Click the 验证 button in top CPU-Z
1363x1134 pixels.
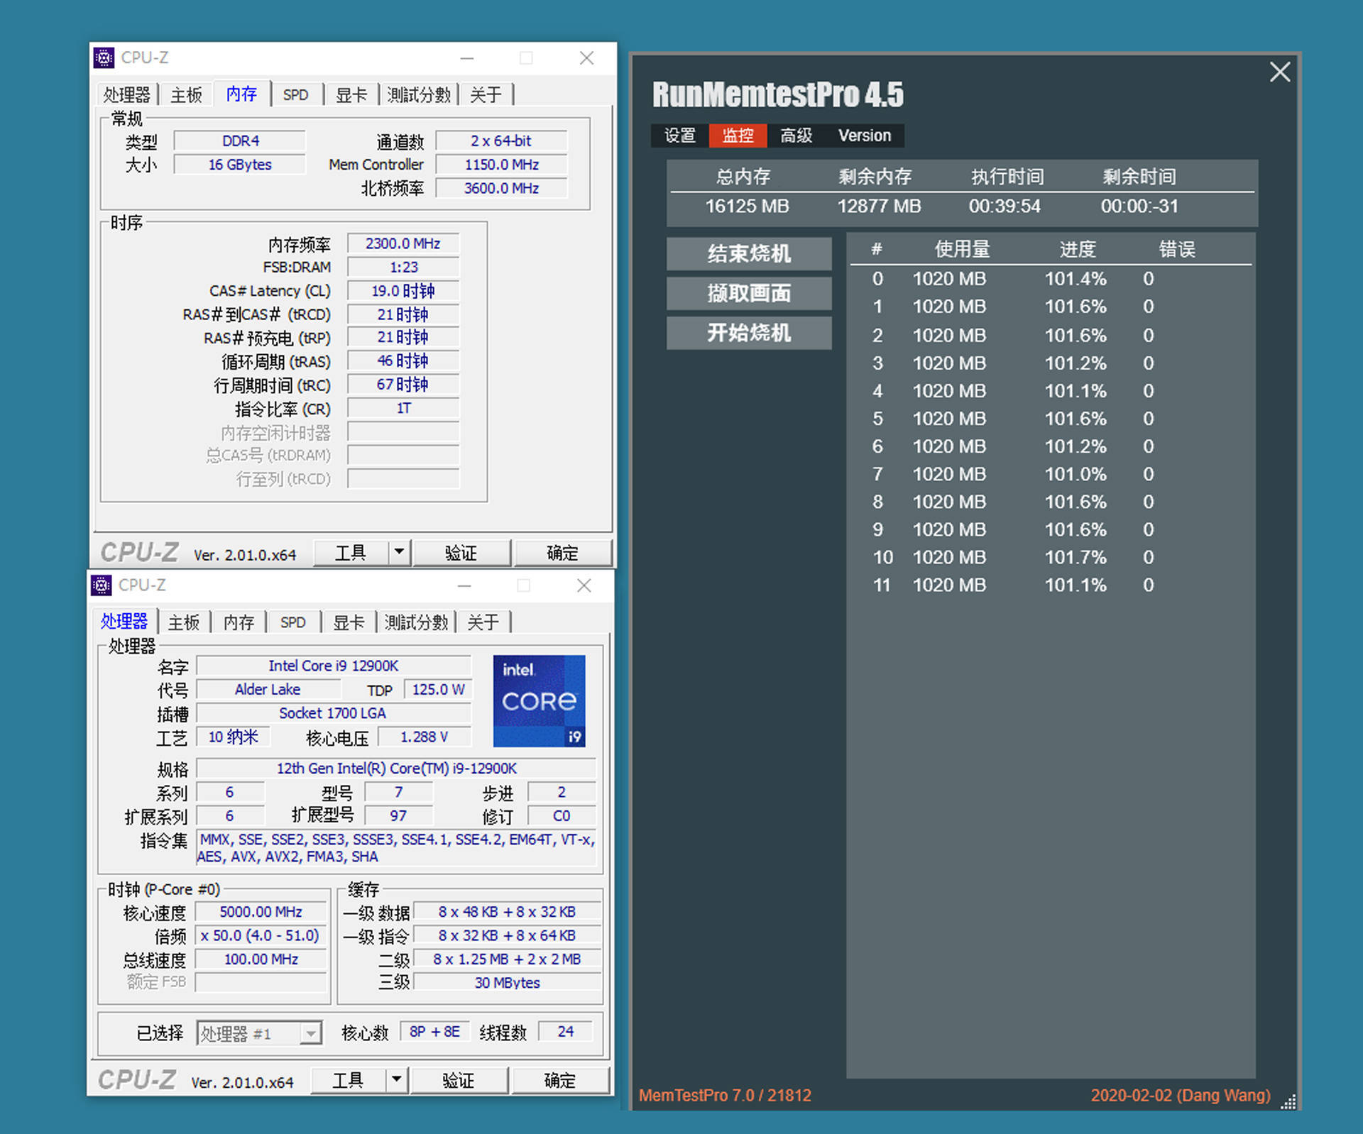[462, 553]
